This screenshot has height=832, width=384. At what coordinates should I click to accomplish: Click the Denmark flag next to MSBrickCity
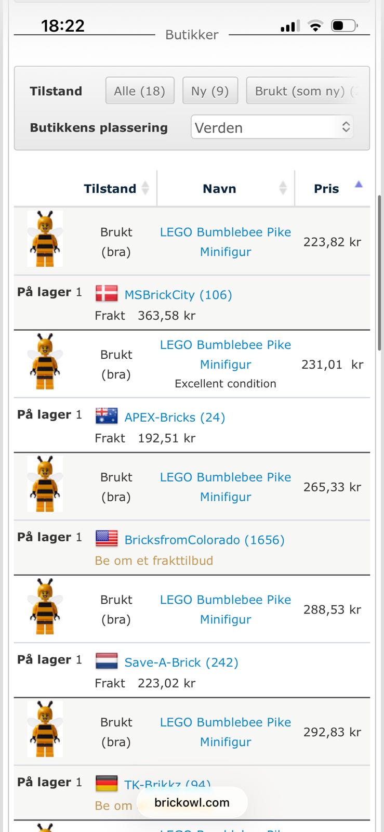click(x=107, y=294)
